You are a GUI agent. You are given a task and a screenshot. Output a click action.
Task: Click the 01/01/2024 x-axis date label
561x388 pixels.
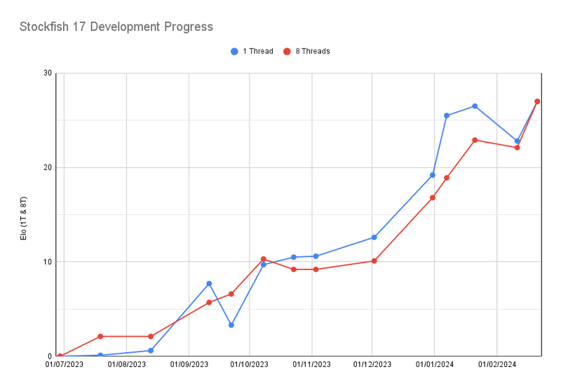pyautogui.click(x=435, y=365)
